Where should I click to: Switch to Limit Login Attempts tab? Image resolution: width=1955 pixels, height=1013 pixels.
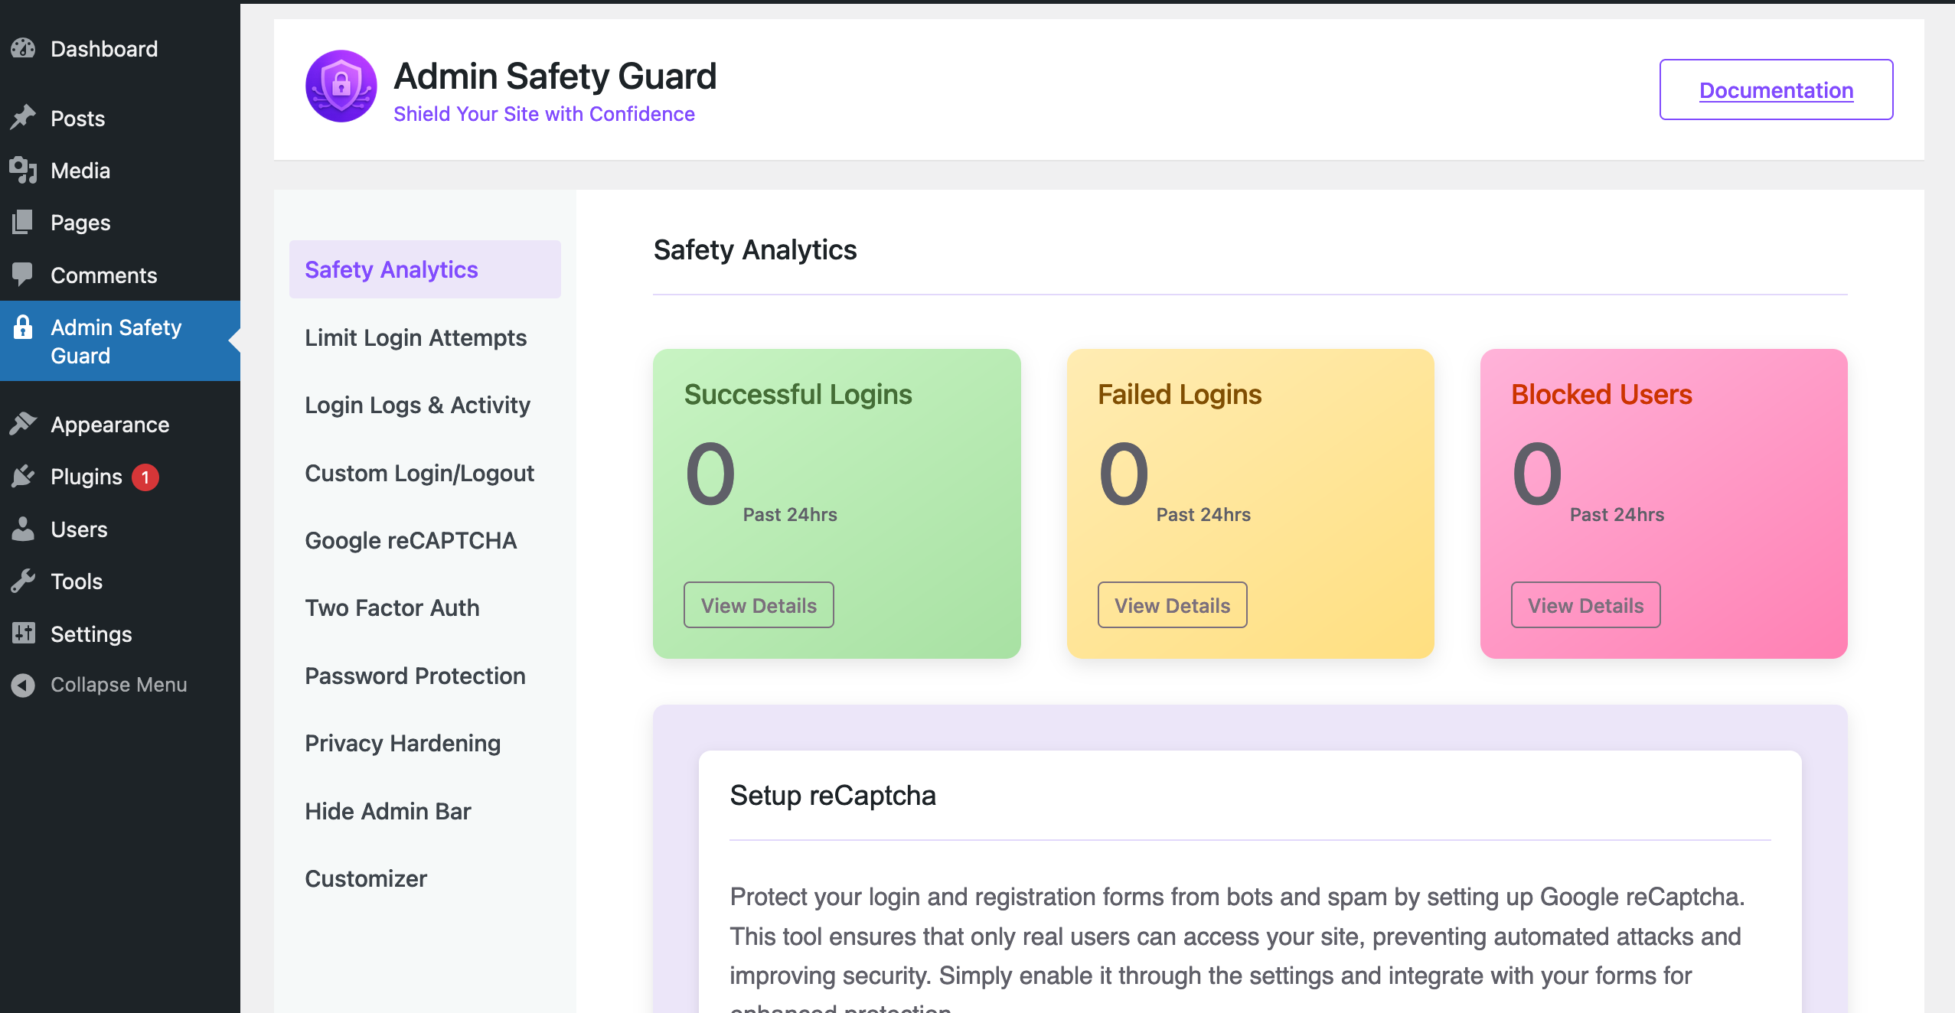[x=425, y=337]
